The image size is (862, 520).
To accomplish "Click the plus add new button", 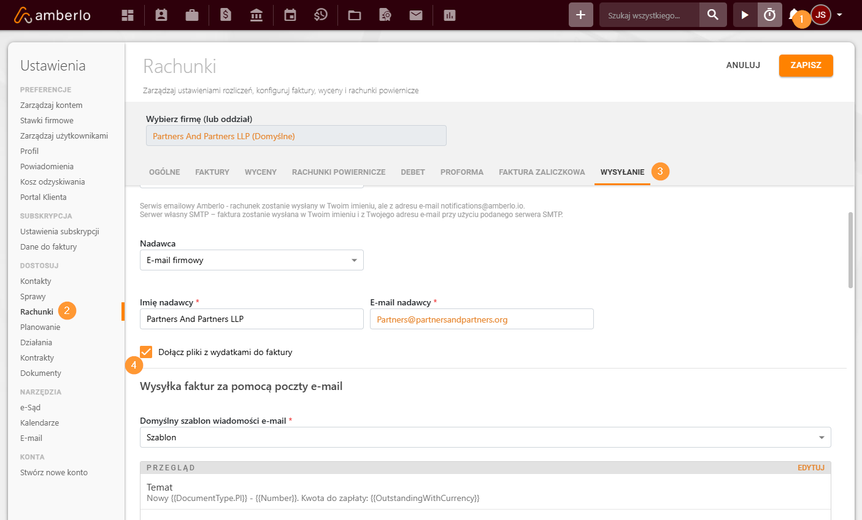I will 580,15.
